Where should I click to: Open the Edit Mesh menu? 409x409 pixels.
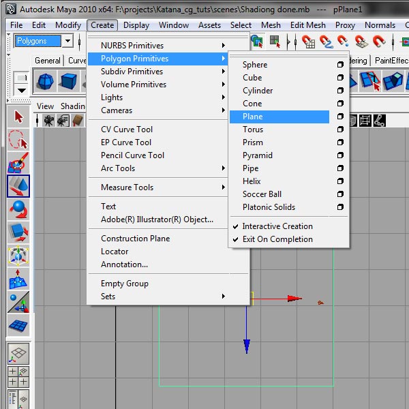(308, 25)
